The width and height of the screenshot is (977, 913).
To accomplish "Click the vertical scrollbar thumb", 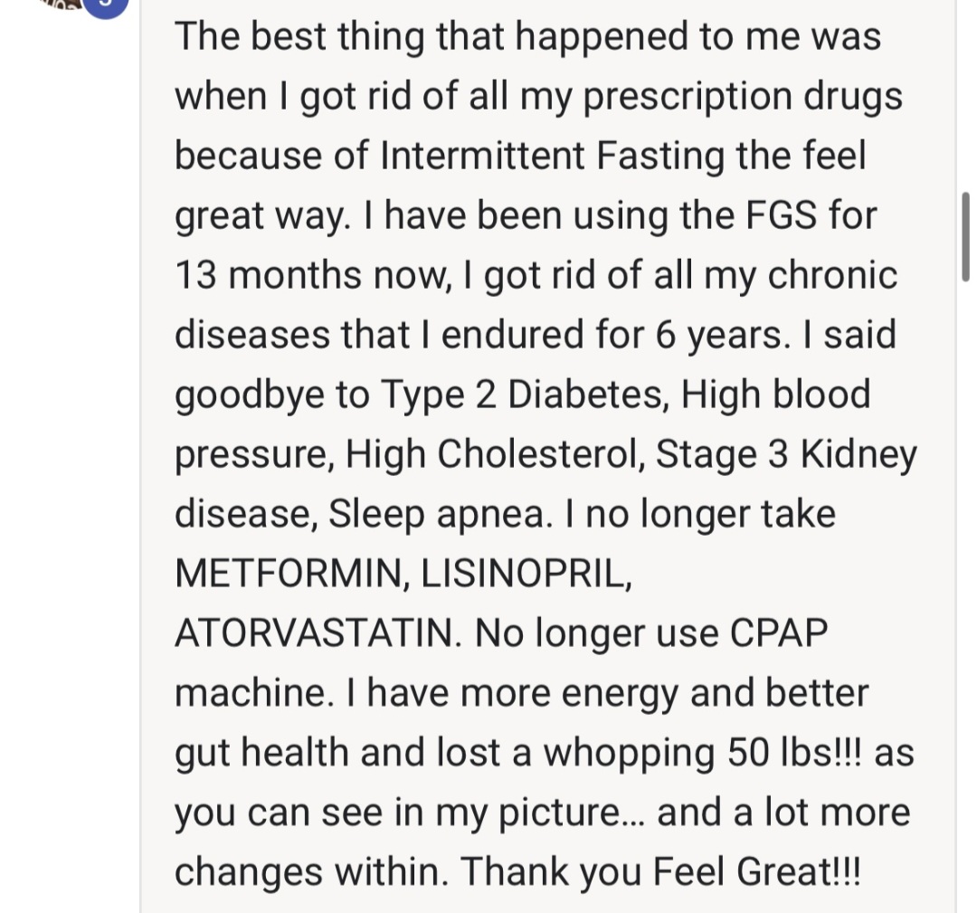I will pyautogui.click(x=965, y=237).
